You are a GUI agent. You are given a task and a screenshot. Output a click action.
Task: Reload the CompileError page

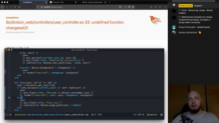[x=15, y=7]
